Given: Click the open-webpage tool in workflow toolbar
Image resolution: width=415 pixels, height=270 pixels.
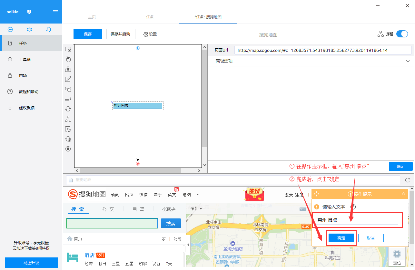Looking at the screenshot, I should pyautogui.click(x=68, y=49).
